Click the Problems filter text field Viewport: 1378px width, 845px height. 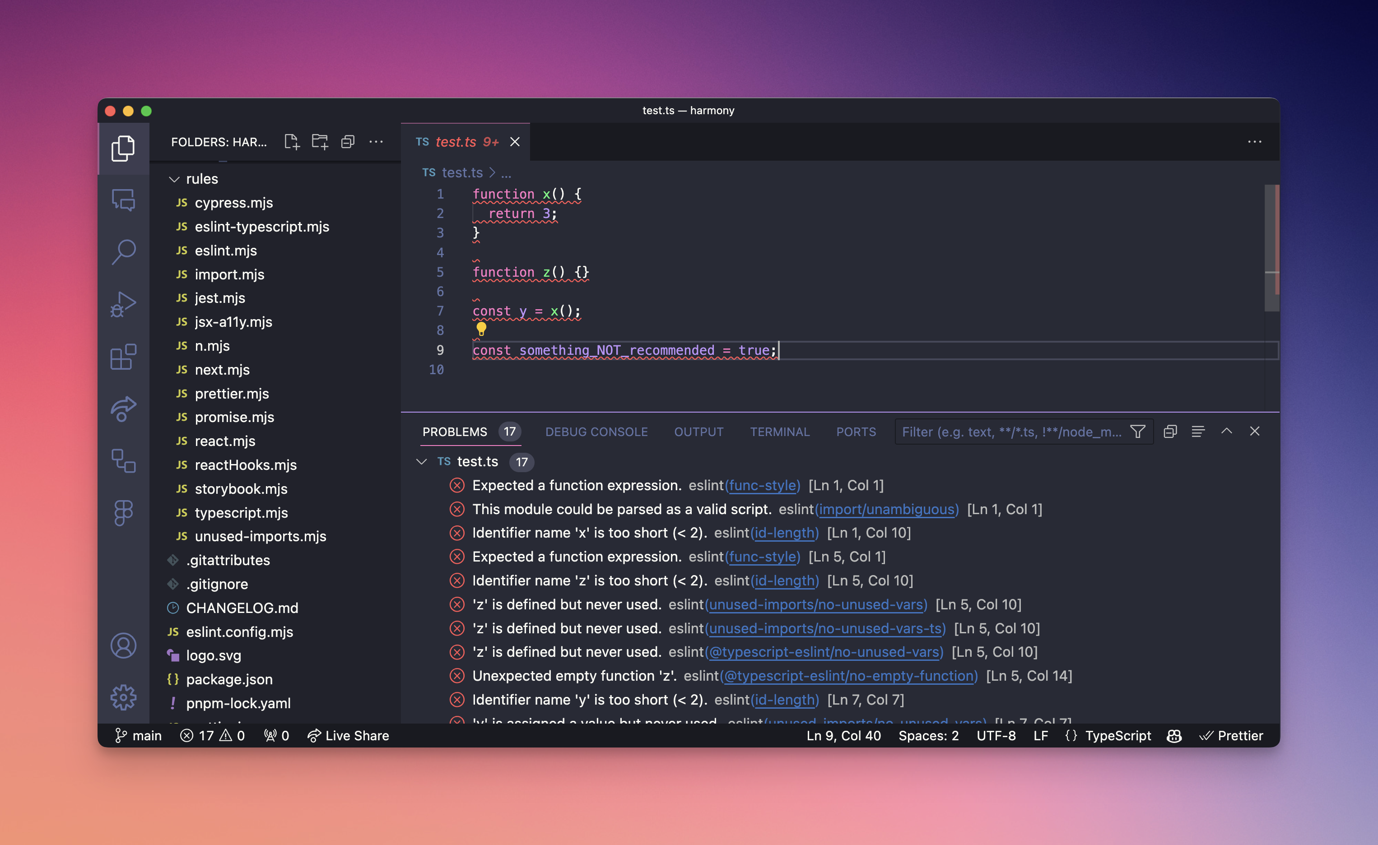click(1011, 432)
